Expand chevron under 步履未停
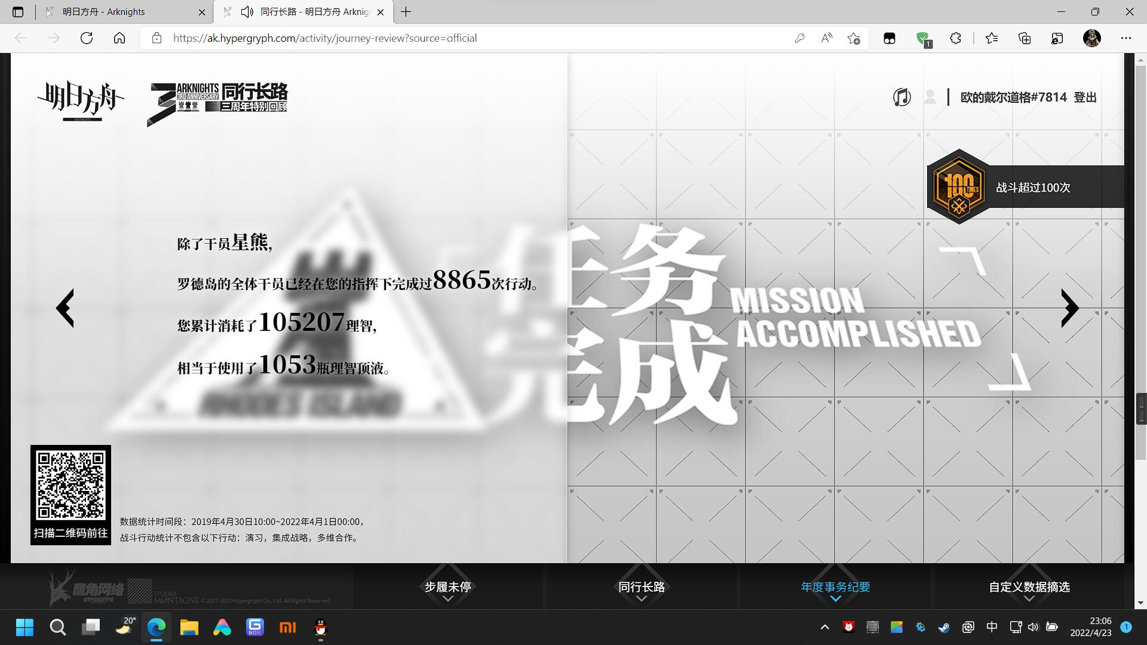Image resolution: width=1147 pixels, height=645 pixels. pyautogui.click(x=447, y=599)
